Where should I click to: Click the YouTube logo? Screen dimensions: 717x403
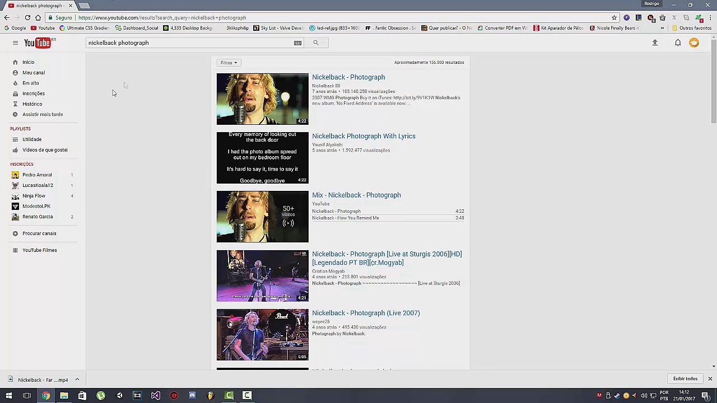click(x=39, y=43)
